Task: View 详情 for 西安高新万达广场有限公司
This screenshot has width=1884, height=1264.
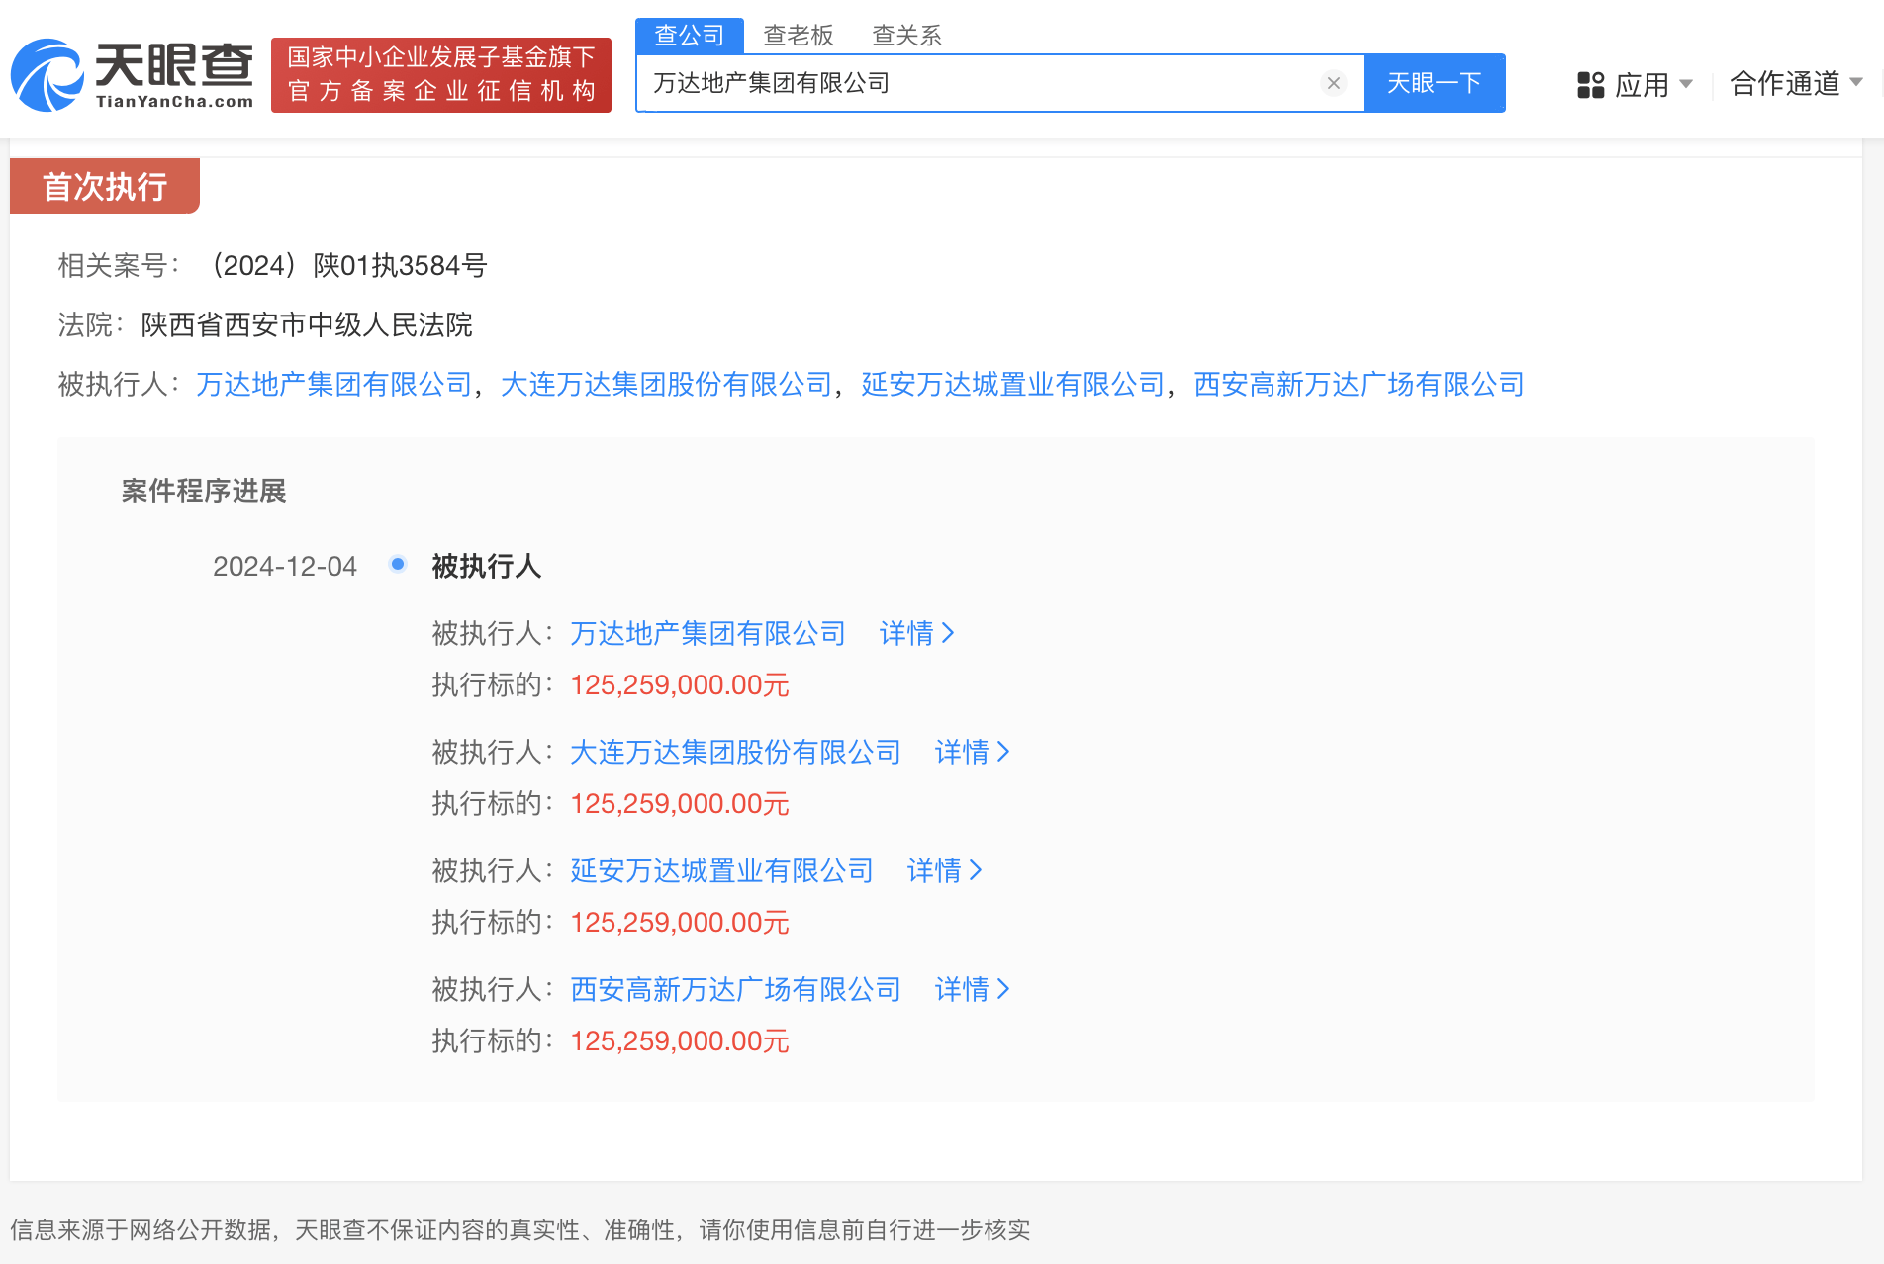Action: [x=973, y=989]
